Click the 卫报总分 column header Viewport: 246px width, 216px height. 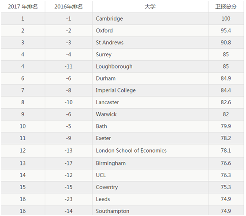226,7
